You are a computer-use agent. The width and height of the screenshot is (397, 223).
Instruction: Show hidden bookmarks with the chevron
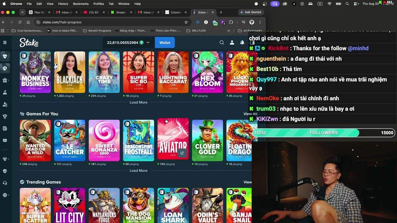[x=229, y=31]
